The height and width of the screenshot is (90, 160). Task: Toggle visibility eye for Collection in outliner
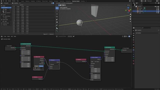click(157, 6)
